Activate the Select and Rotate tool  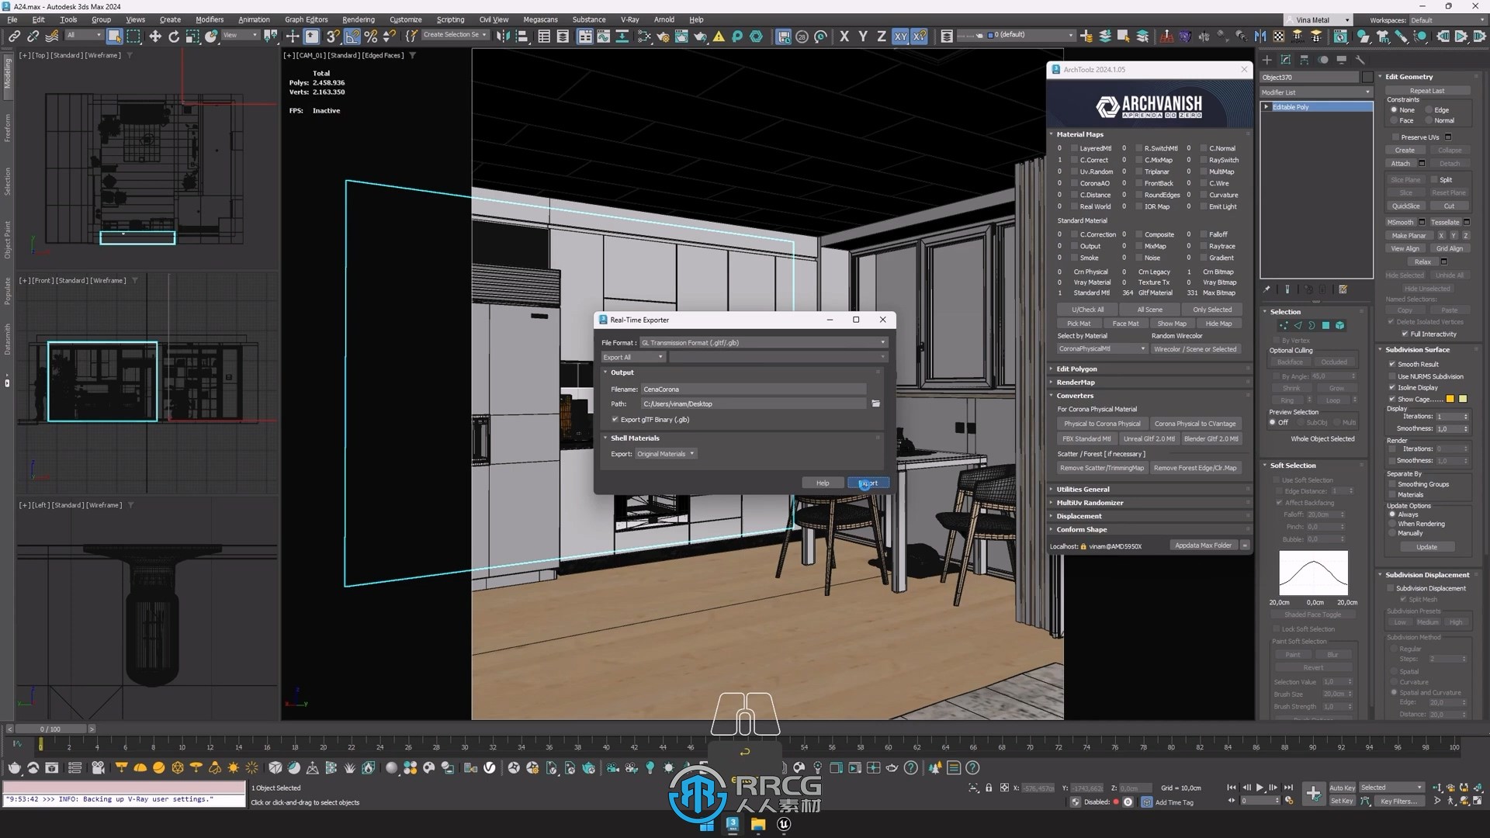pos(174,36)
